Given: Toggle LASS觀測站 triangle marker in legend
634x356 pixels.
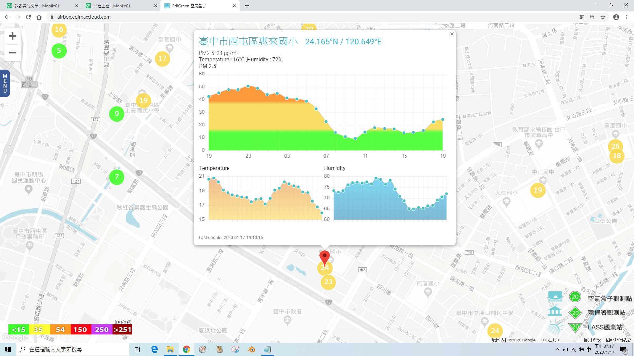Looking at the screenshot, I should tap(575, 327).
